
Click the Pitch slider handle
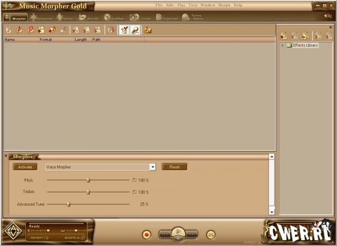88,180
